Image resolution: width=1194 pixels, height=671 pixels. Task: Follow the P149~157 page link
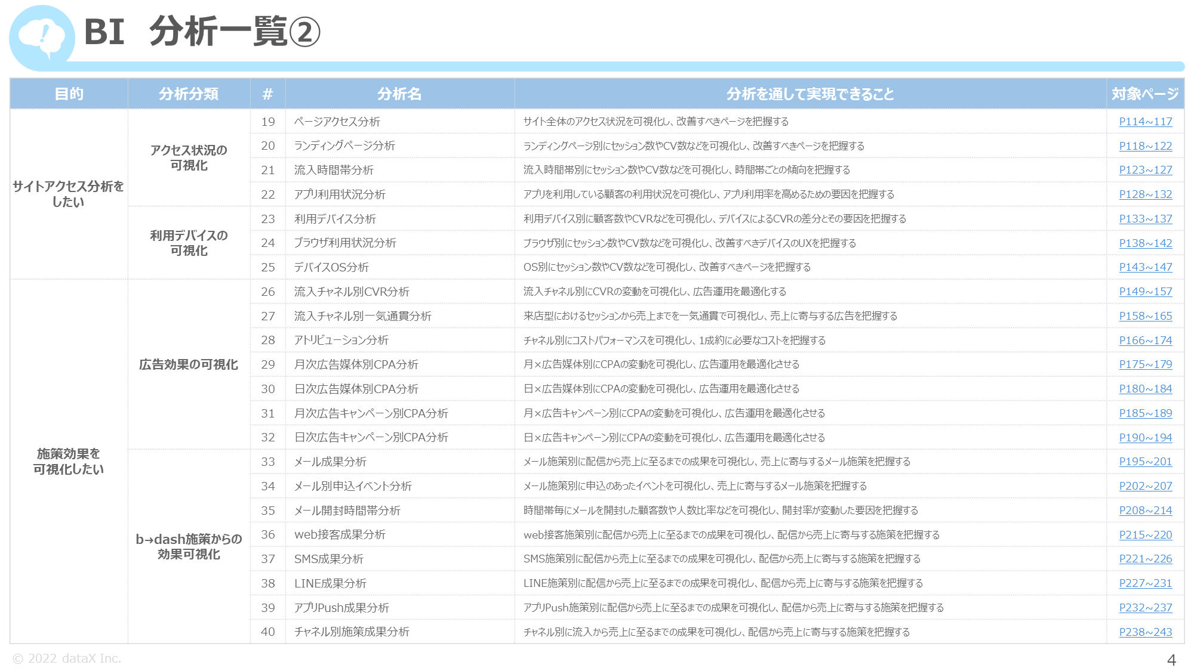1145,292
